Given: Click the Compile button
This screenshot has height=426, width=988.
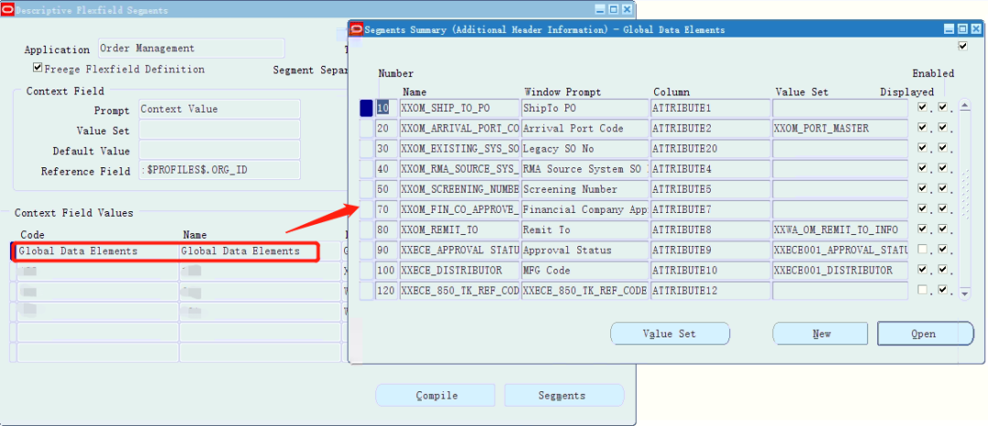Looking at the screenshot, I should [436, 396].
